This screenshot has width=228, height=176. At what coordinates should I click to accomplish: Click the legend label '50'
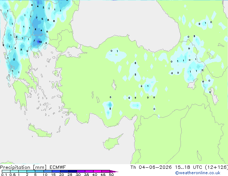pos(111,175)
